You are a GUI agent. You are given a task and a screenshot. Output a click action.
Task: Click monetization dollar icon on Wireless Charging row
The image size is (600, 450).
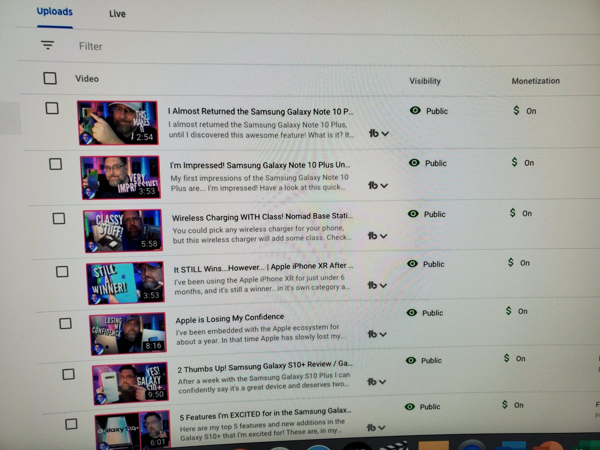pyautogui.click(x=512, y=213)
